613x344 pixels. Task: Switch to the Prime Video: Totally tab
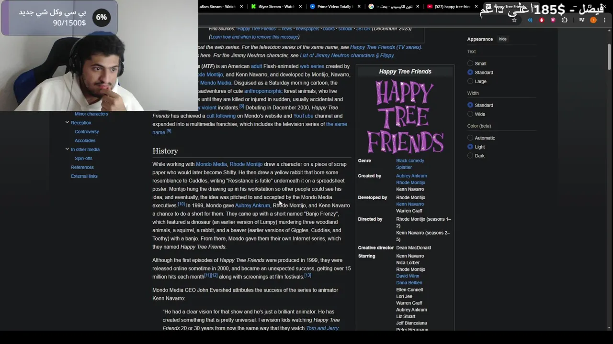[331, 7]
